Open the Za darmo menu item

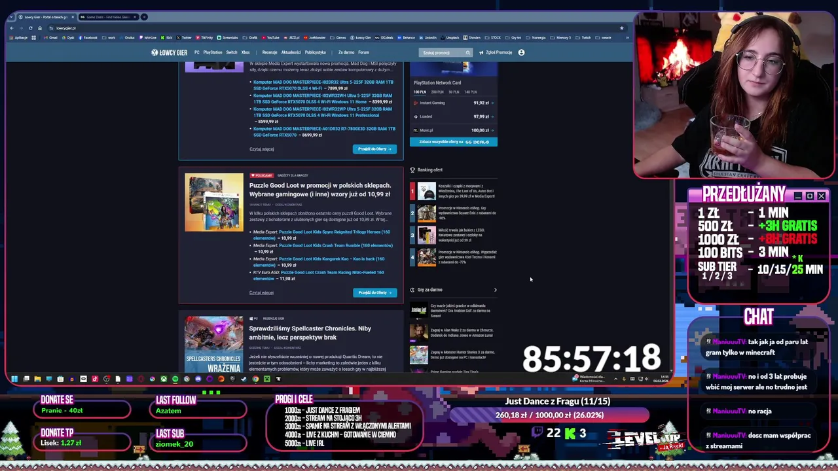tap(346, 52)
